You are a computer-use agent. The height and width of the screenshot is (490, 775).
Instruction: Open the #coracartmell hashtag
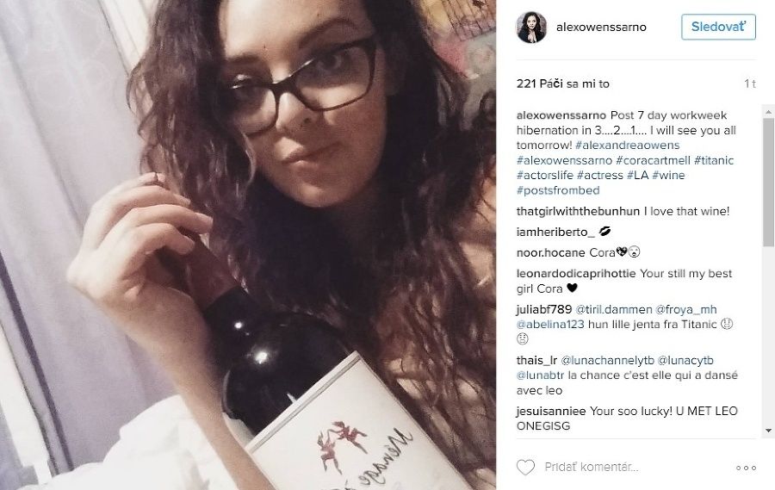pos(653,160)
